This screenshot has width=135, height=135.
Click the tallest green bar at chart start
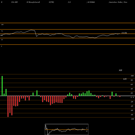click(x=2, y=86)
